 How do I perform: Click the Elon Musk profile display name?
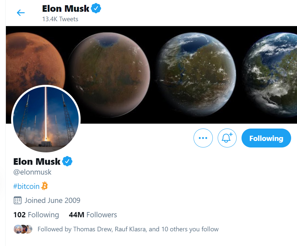click(37, 161)
